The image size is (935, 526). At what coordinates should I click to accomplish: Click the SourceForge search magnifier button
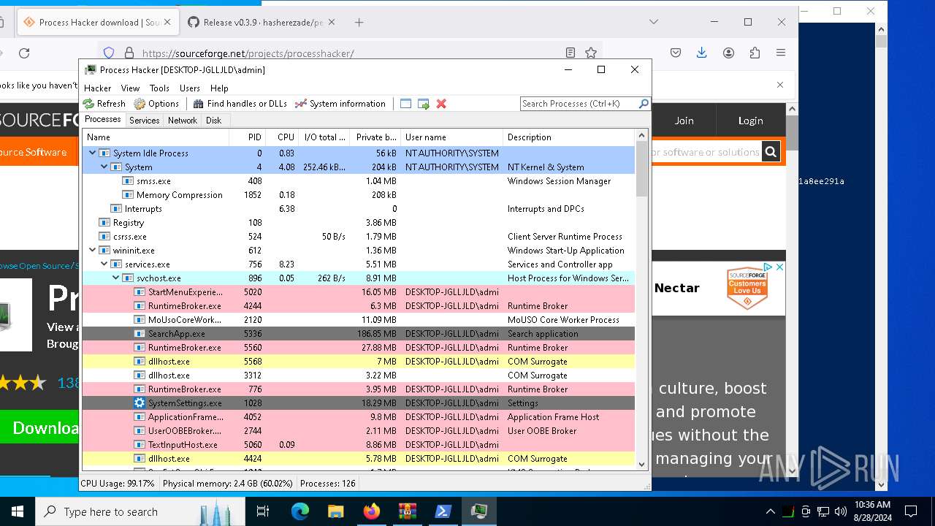pyautogui.click(x=771, y=152)
